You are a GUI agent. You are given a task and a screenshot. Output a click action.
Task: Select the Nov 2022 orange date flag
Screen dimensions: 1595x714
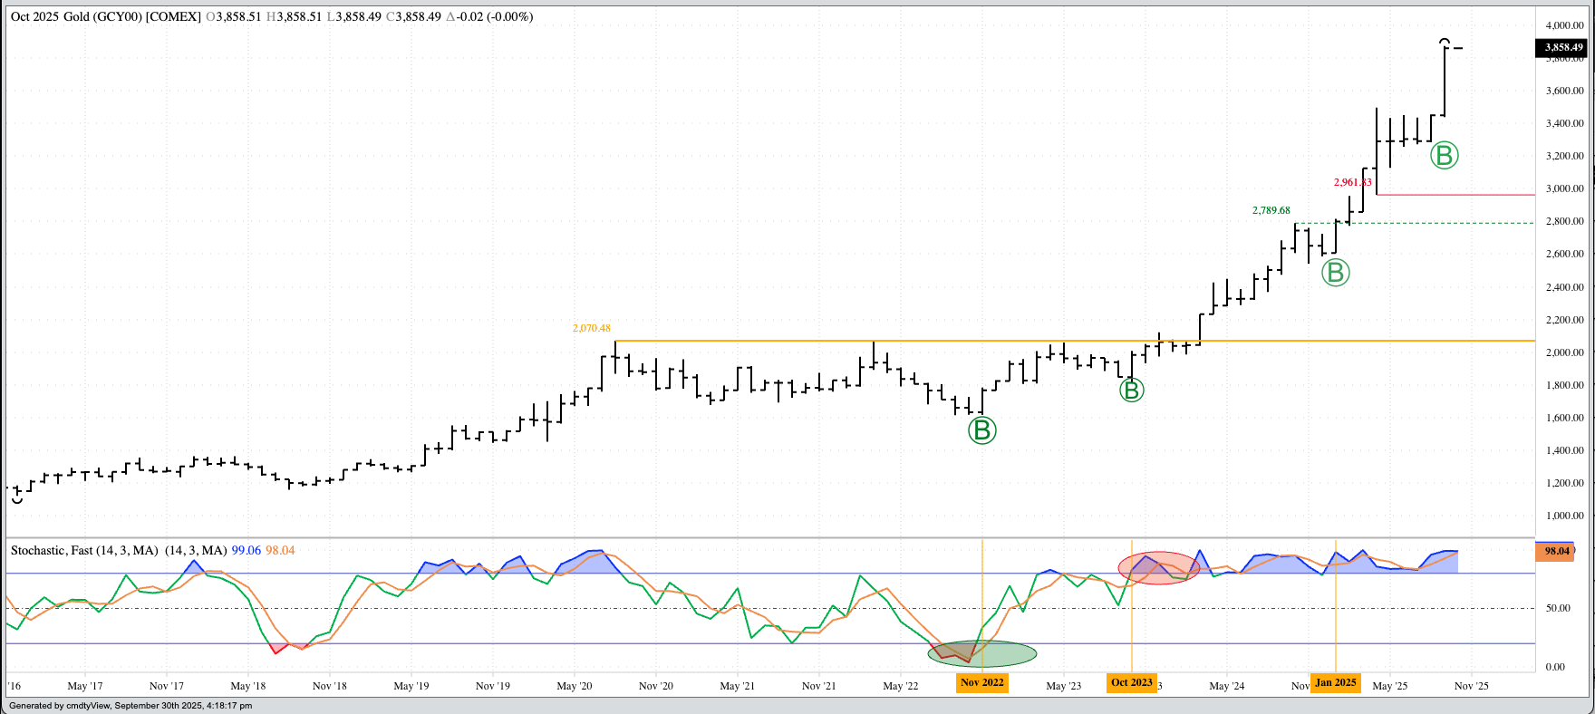pos(982,682)
